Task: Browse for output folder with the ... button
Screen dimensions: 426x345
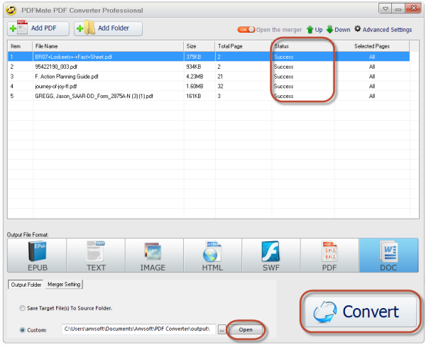Action: [x=222, y=330]
